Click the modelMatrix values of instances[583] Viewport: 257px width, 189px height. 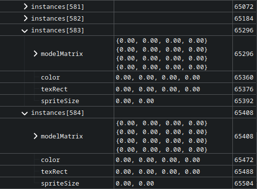(x=161, y=54)
